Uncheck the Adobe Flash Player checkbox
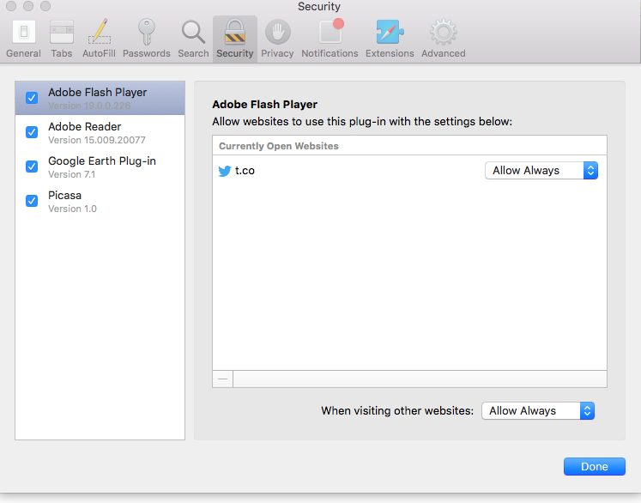The height and width of the screenshot is (503, 641). [32, 98]
